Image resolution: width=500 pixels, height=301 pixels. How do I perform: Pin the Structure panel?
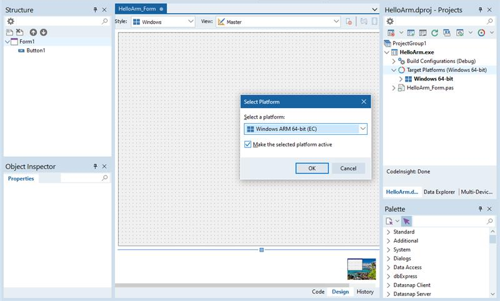(95, 10)
